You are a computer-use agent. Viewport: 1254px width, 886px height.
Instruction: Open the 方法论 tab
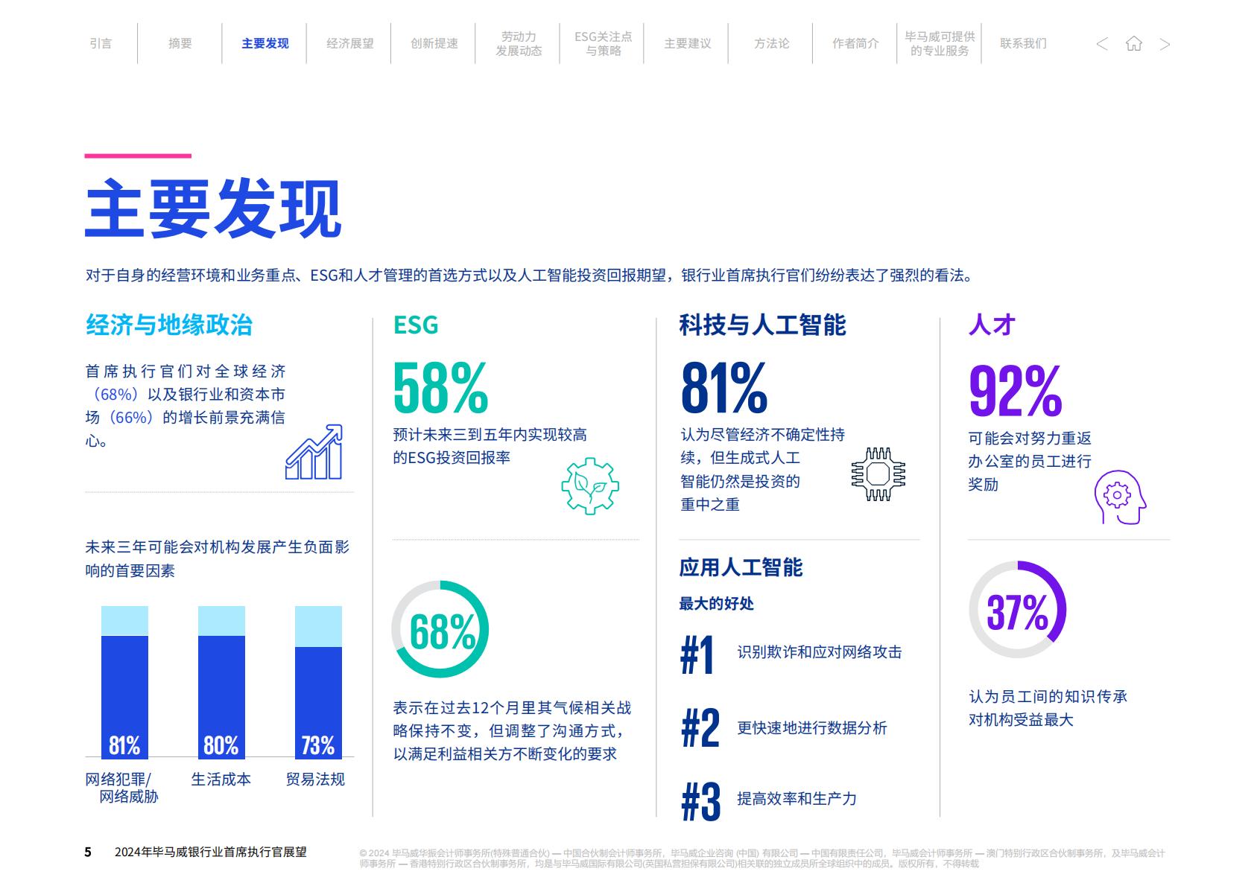point(772,43)
